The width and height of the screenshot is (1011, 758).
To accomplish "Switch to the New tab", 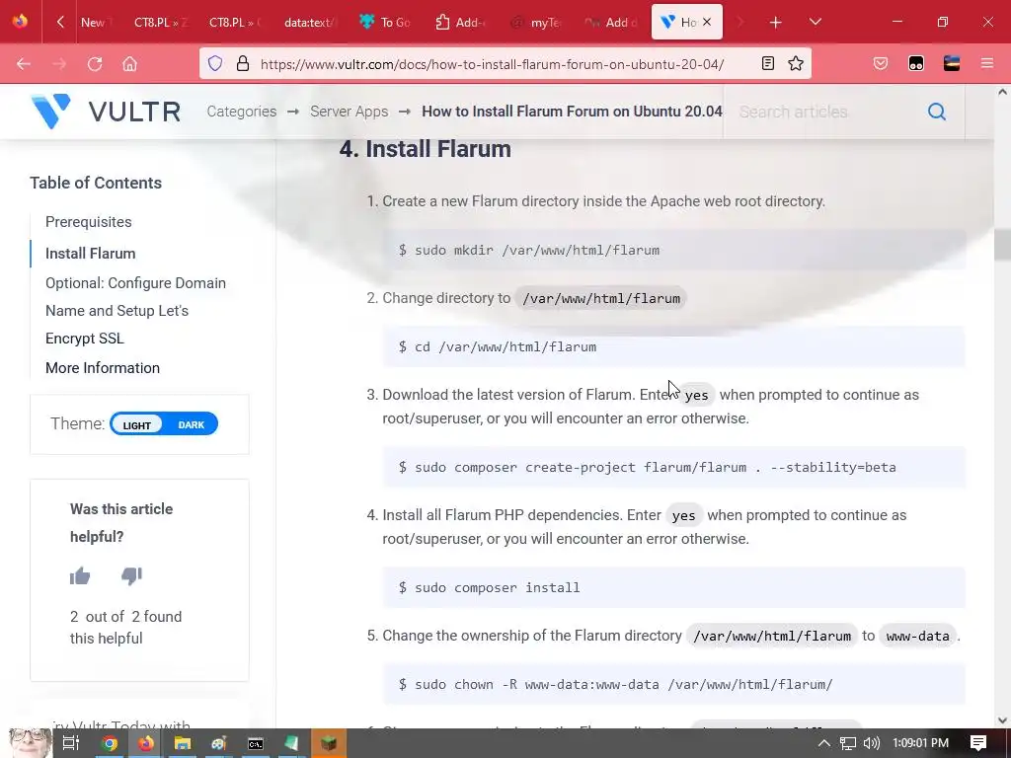I will pyautogui.click(x=97, y=23).
